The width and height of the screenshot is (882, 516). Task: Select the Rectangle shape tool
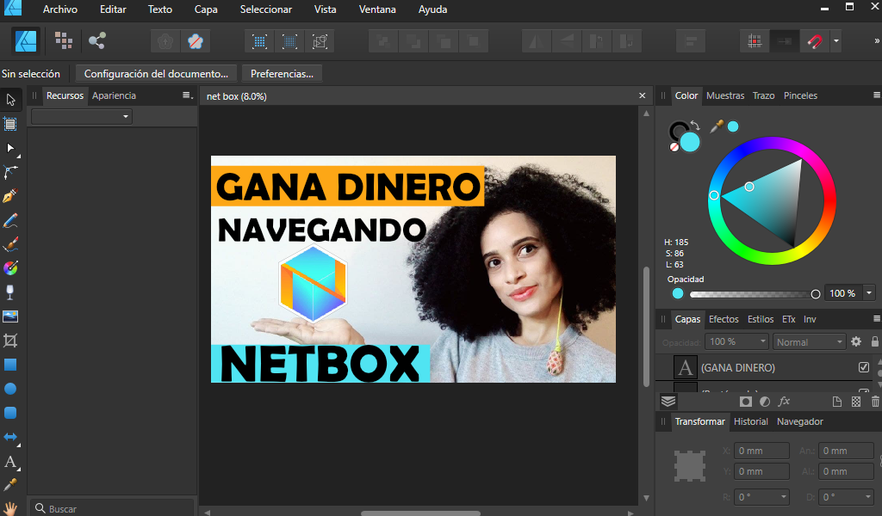click(10, 365)
